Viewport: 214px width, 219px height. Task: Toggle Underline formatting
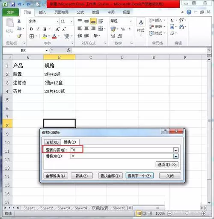click(x=45, y=29)
